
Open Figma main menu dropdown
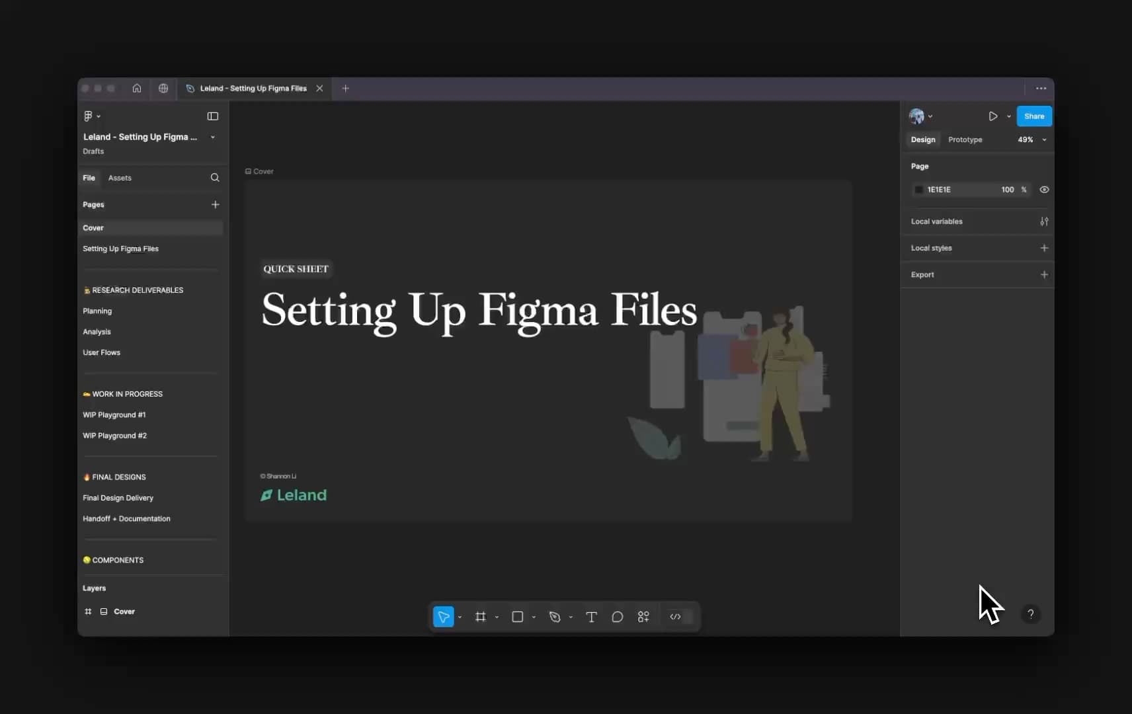coord(91,116)
